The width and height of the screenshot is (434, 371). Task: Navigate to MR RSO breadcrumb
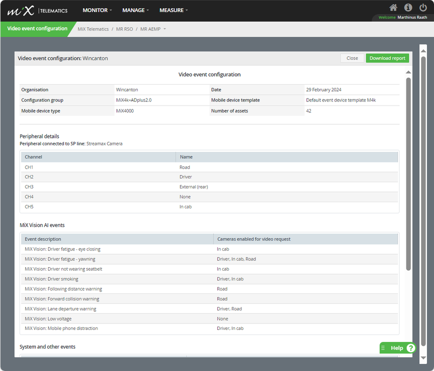(124, 29)
